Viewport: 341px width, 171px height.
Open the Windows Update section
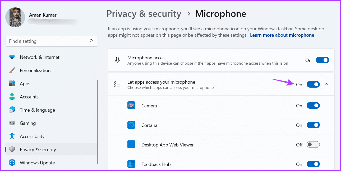coord(52,163)
